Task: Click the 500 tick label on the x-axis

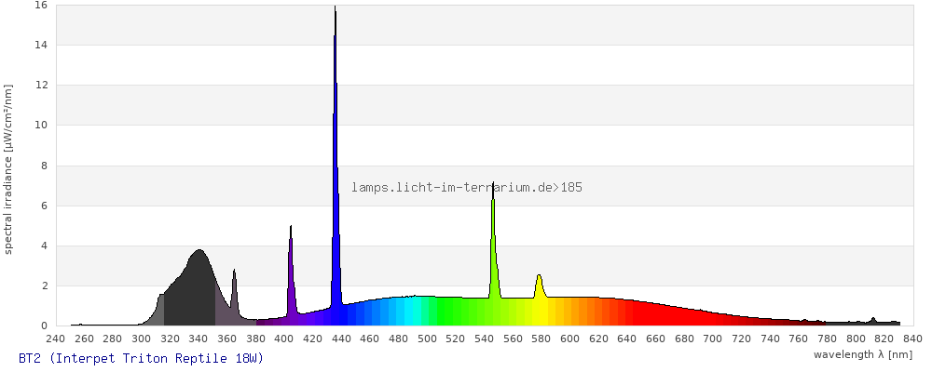Action: 426,339
